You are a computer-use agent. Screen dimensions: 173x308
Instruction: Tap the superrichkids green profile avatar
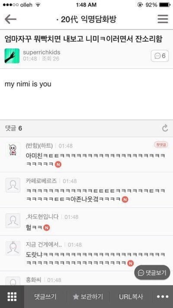pos(12,56)
